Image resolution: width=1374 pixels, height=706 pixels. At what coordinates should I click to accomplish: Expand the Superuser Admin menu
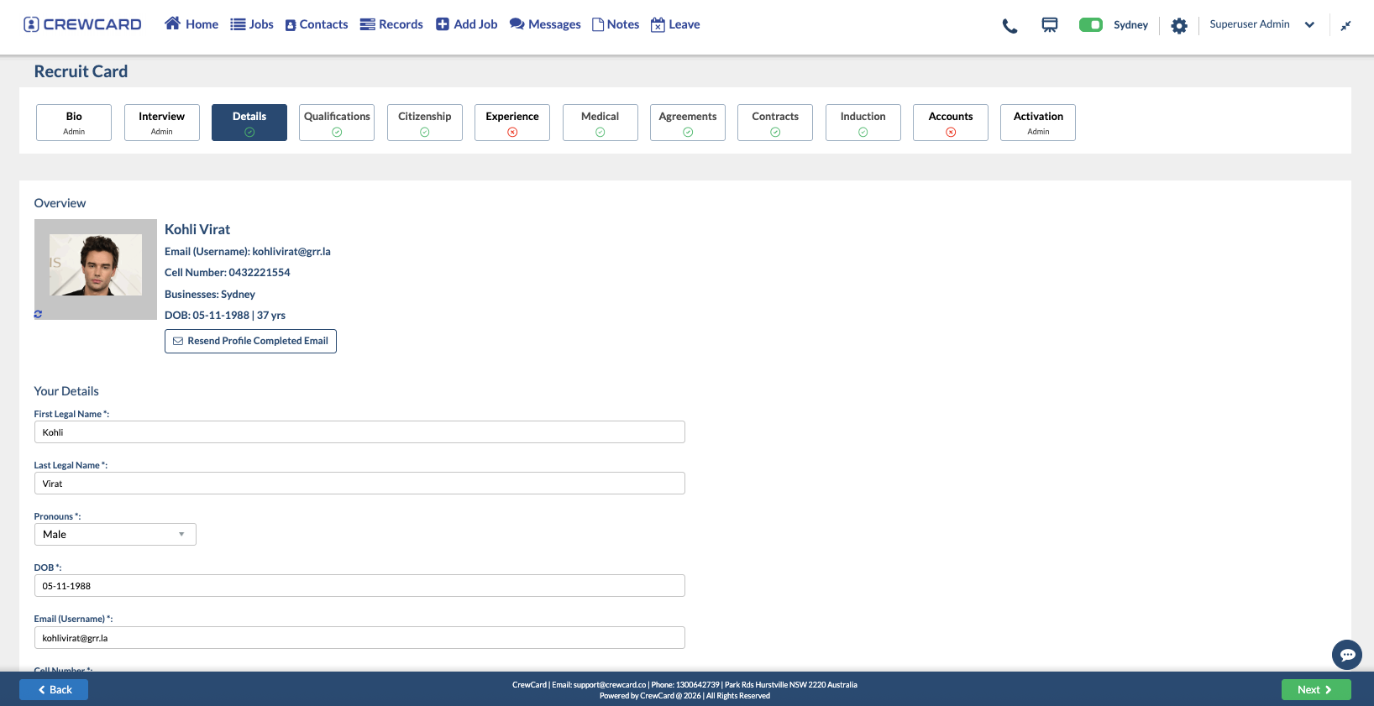pos(1261,24)
